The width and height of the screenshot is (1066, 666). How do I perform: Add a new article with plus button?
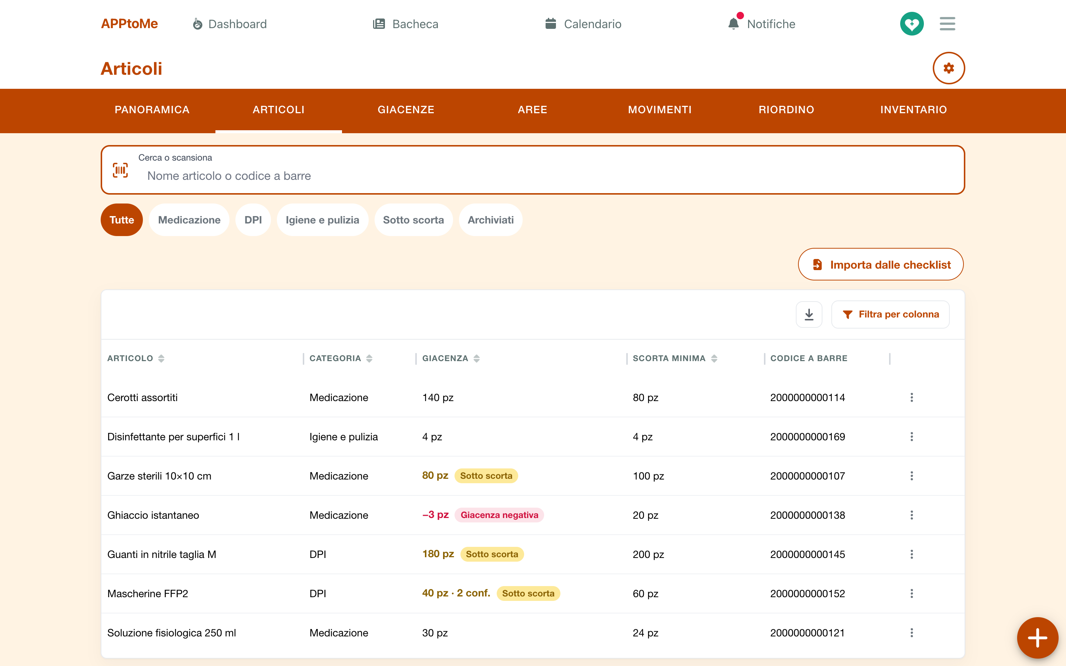coord(1037,638)
